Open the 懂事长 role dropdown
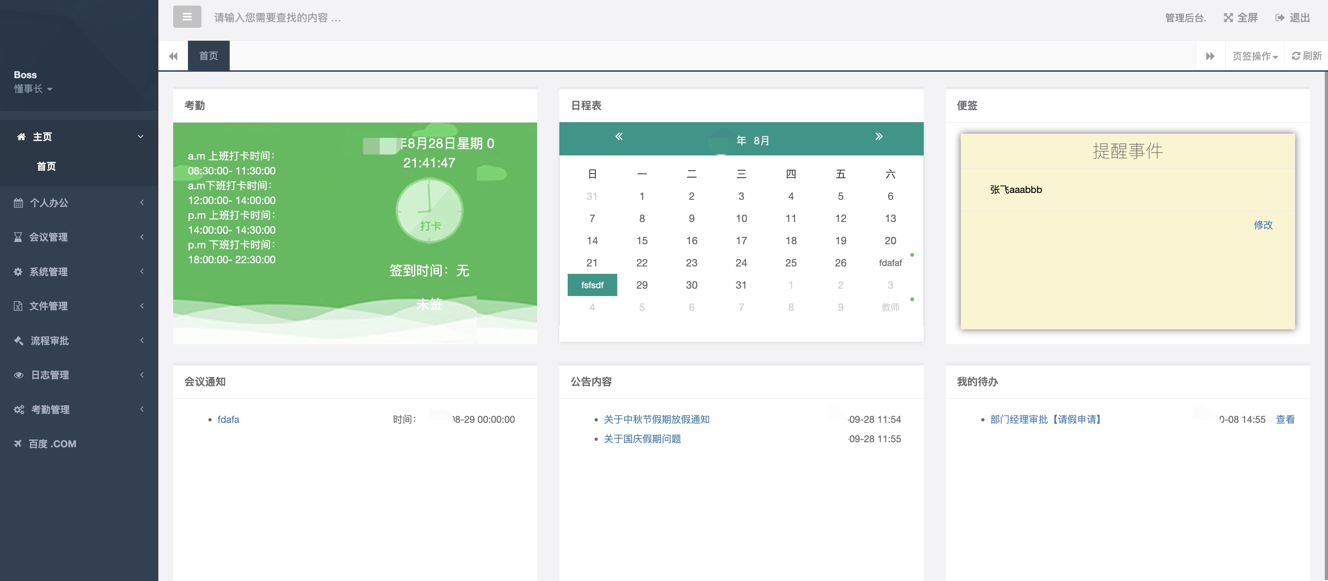The image size is (1328, 581). tap(32, 89)
